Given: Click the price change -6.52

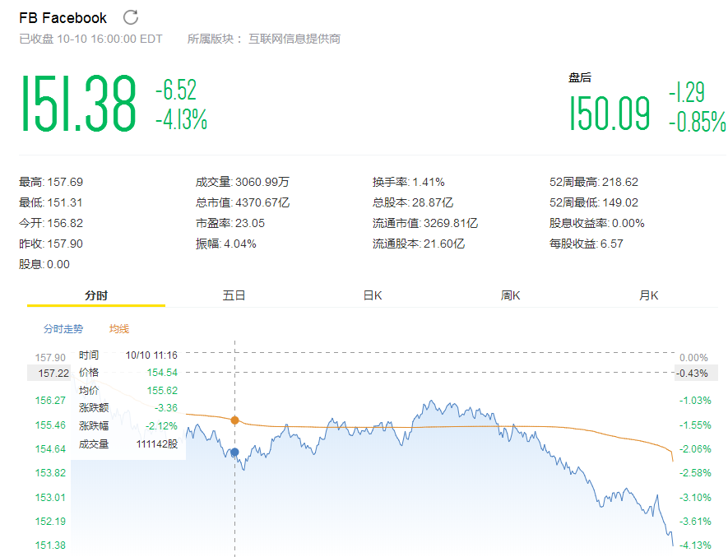Looking at the screenshot, I should [x=176, y=90].
